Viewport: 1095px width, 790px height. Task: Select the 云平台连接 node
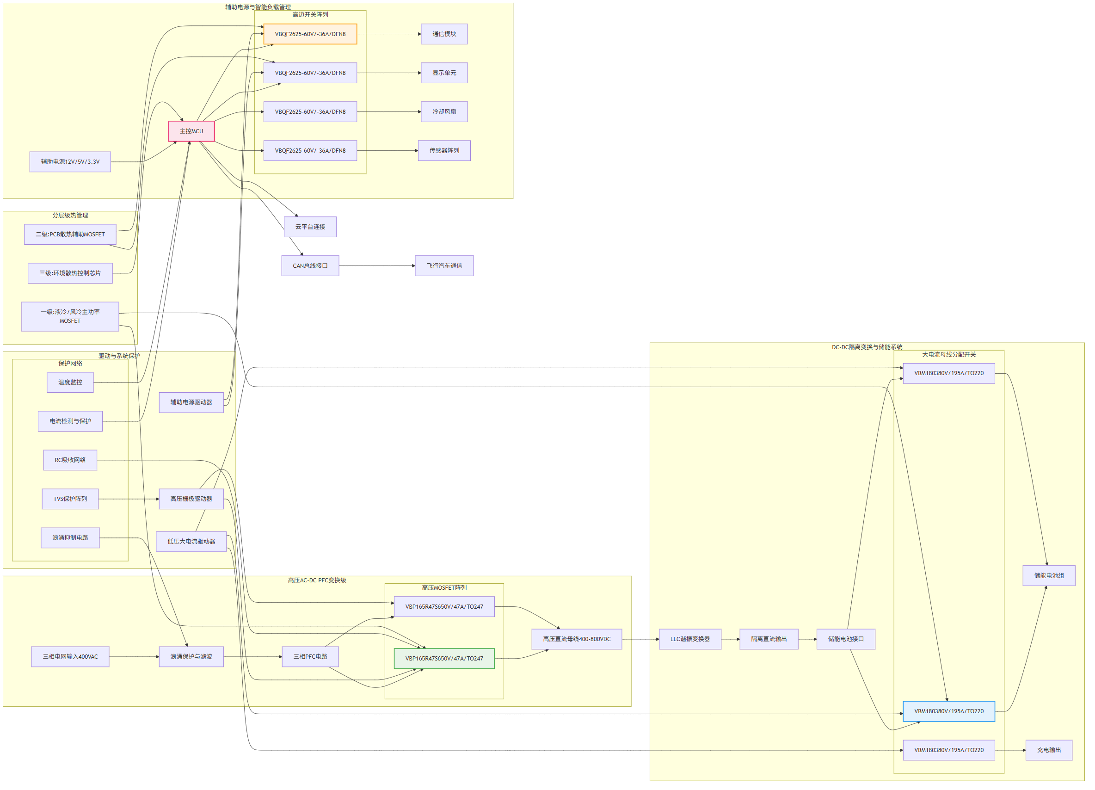(310, 227)
